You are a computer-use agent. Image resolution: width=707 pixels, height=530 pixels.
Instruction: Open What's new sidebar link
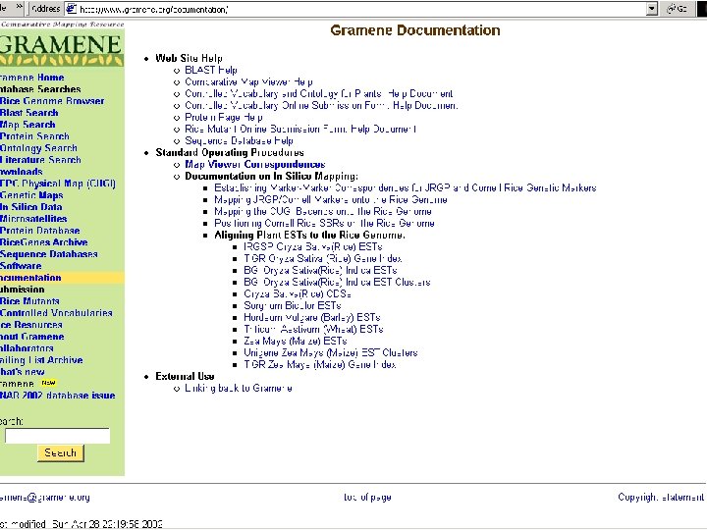[22, 372]
